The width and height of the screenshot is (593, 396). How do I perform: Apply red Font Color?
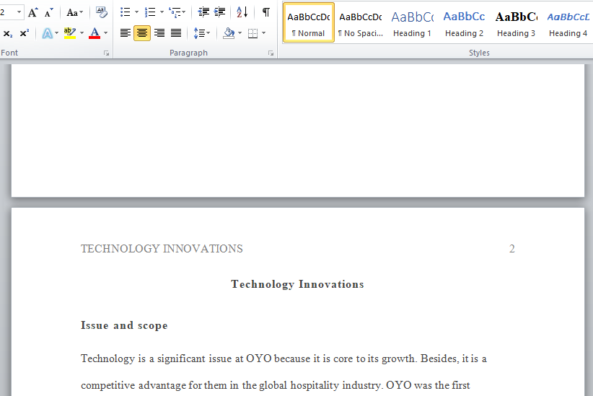[95, 33]
